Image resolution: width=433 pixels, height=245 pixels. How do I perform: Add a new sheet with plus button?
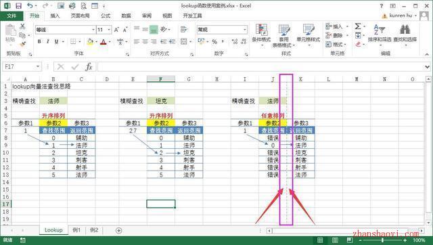pyautogui.click(x=119, y=230)
